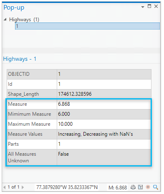This screenshot has width=164, height=194.
Task: Select the Shape_Length field name cell
Action: (32, 94)
